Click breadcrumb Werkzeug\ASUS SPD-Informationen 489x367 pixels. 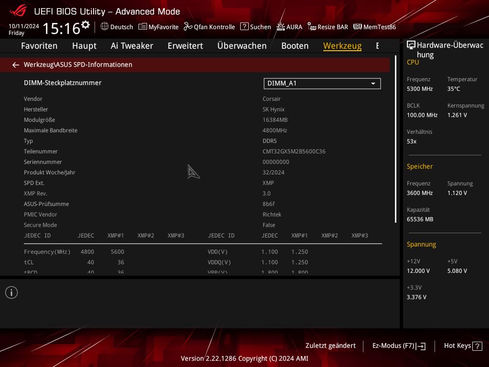click(78, 65)
